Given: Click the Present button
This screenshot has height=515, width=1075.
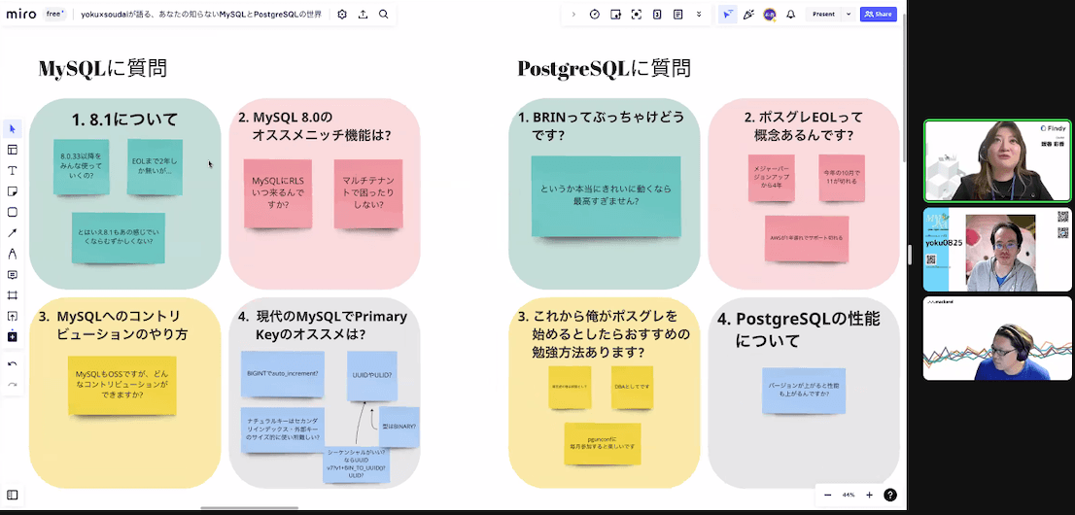Looking at the screenshot, I should click(x=823, y=15).
